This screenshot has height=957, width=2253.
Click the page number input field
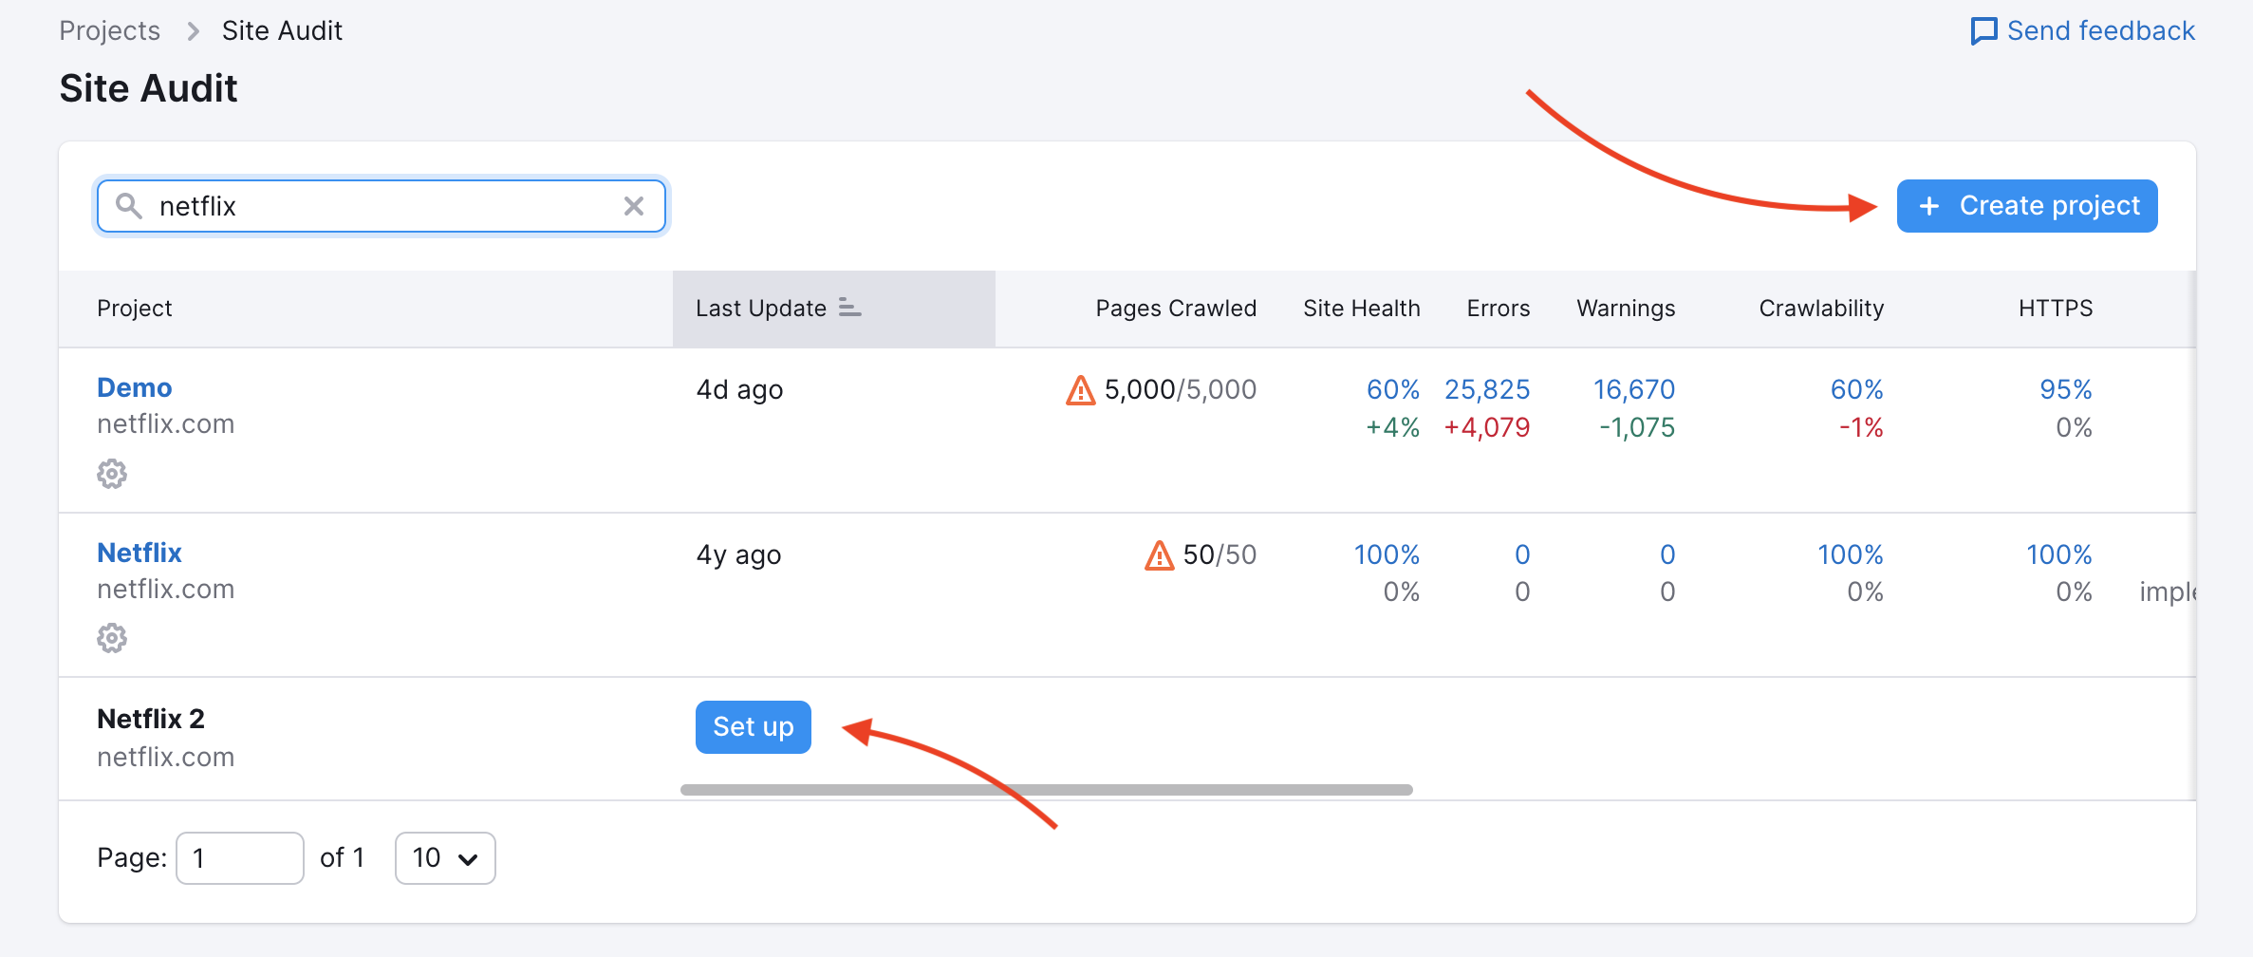click(x=240, y=858)
